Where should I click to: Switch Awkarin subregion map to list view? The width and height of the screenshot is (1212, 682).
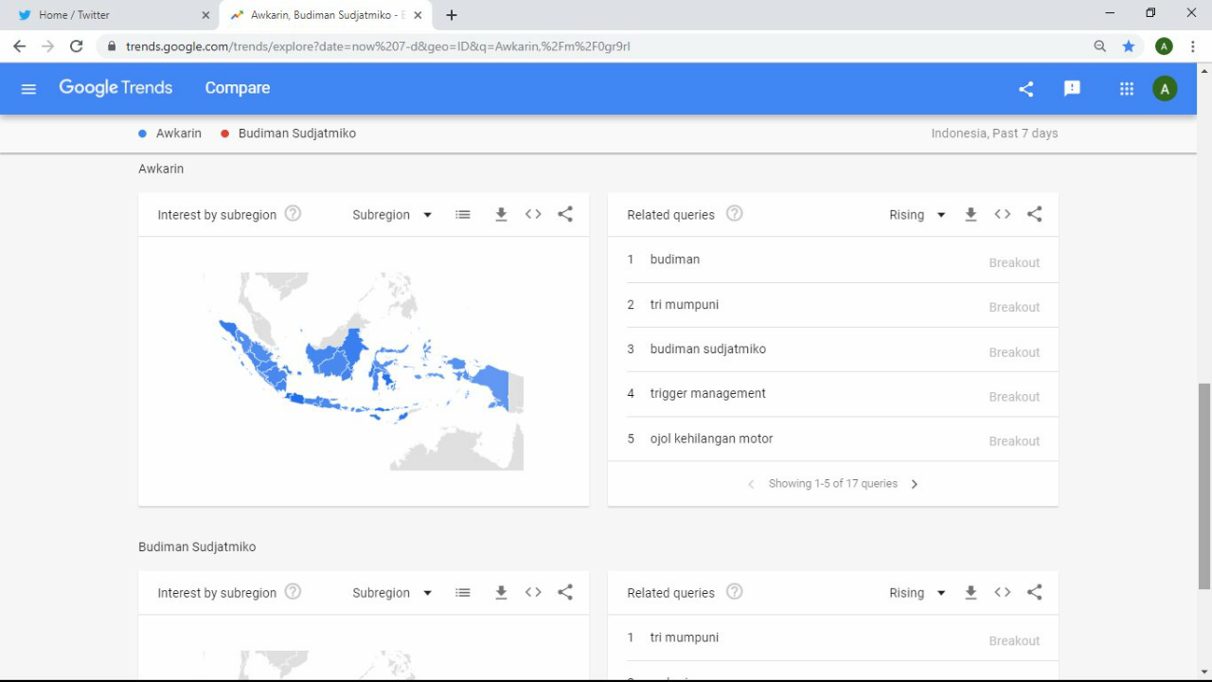pos(463,214)
